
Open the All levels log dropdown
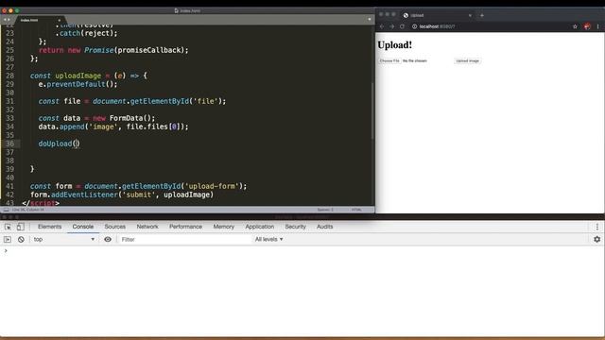268,239
